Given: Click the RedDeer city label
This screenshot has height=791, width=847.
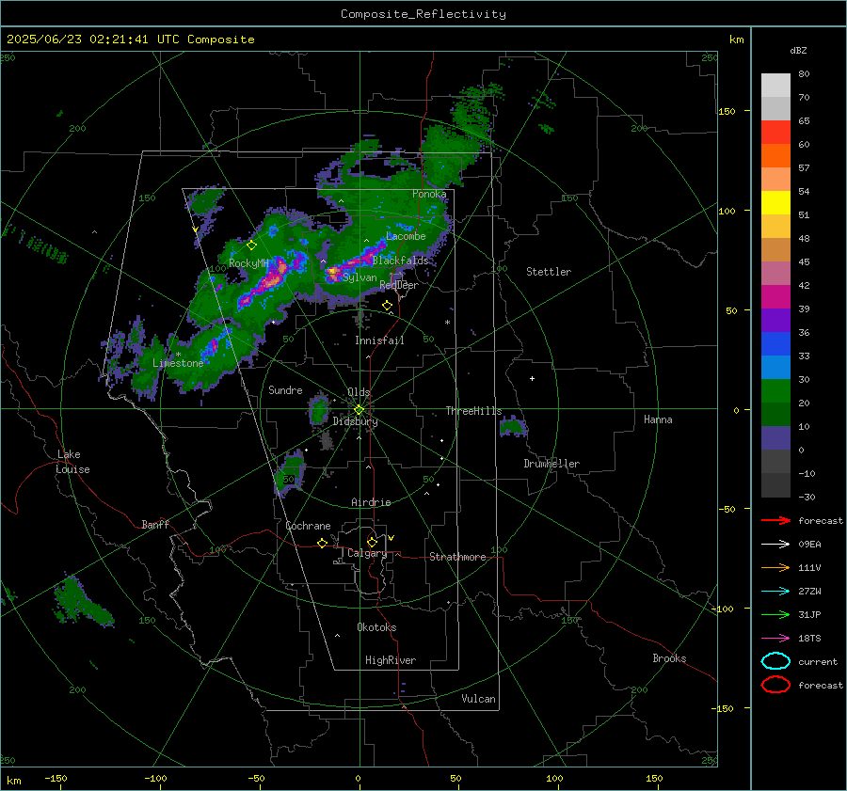Looking at the screenshot, I should [x=399, y=285].
